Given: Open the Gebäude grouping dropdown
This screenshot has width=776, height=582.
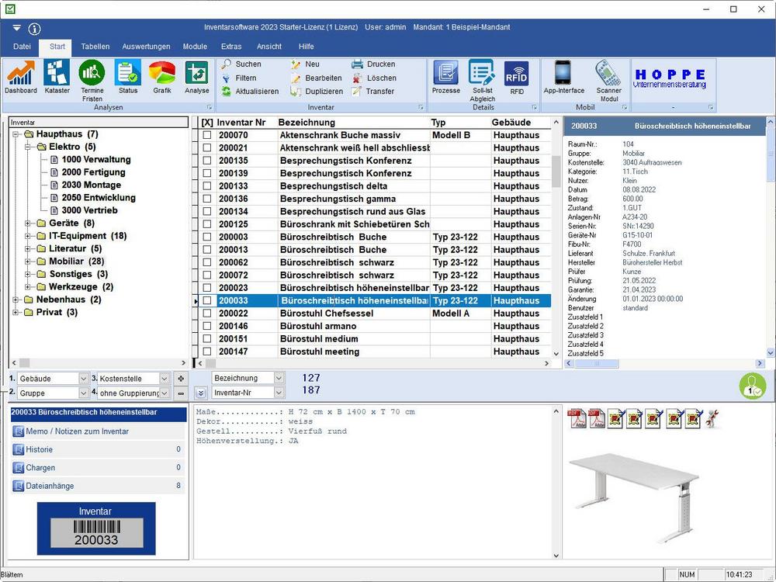Looking at the screenshot, I should coord(83,379).
